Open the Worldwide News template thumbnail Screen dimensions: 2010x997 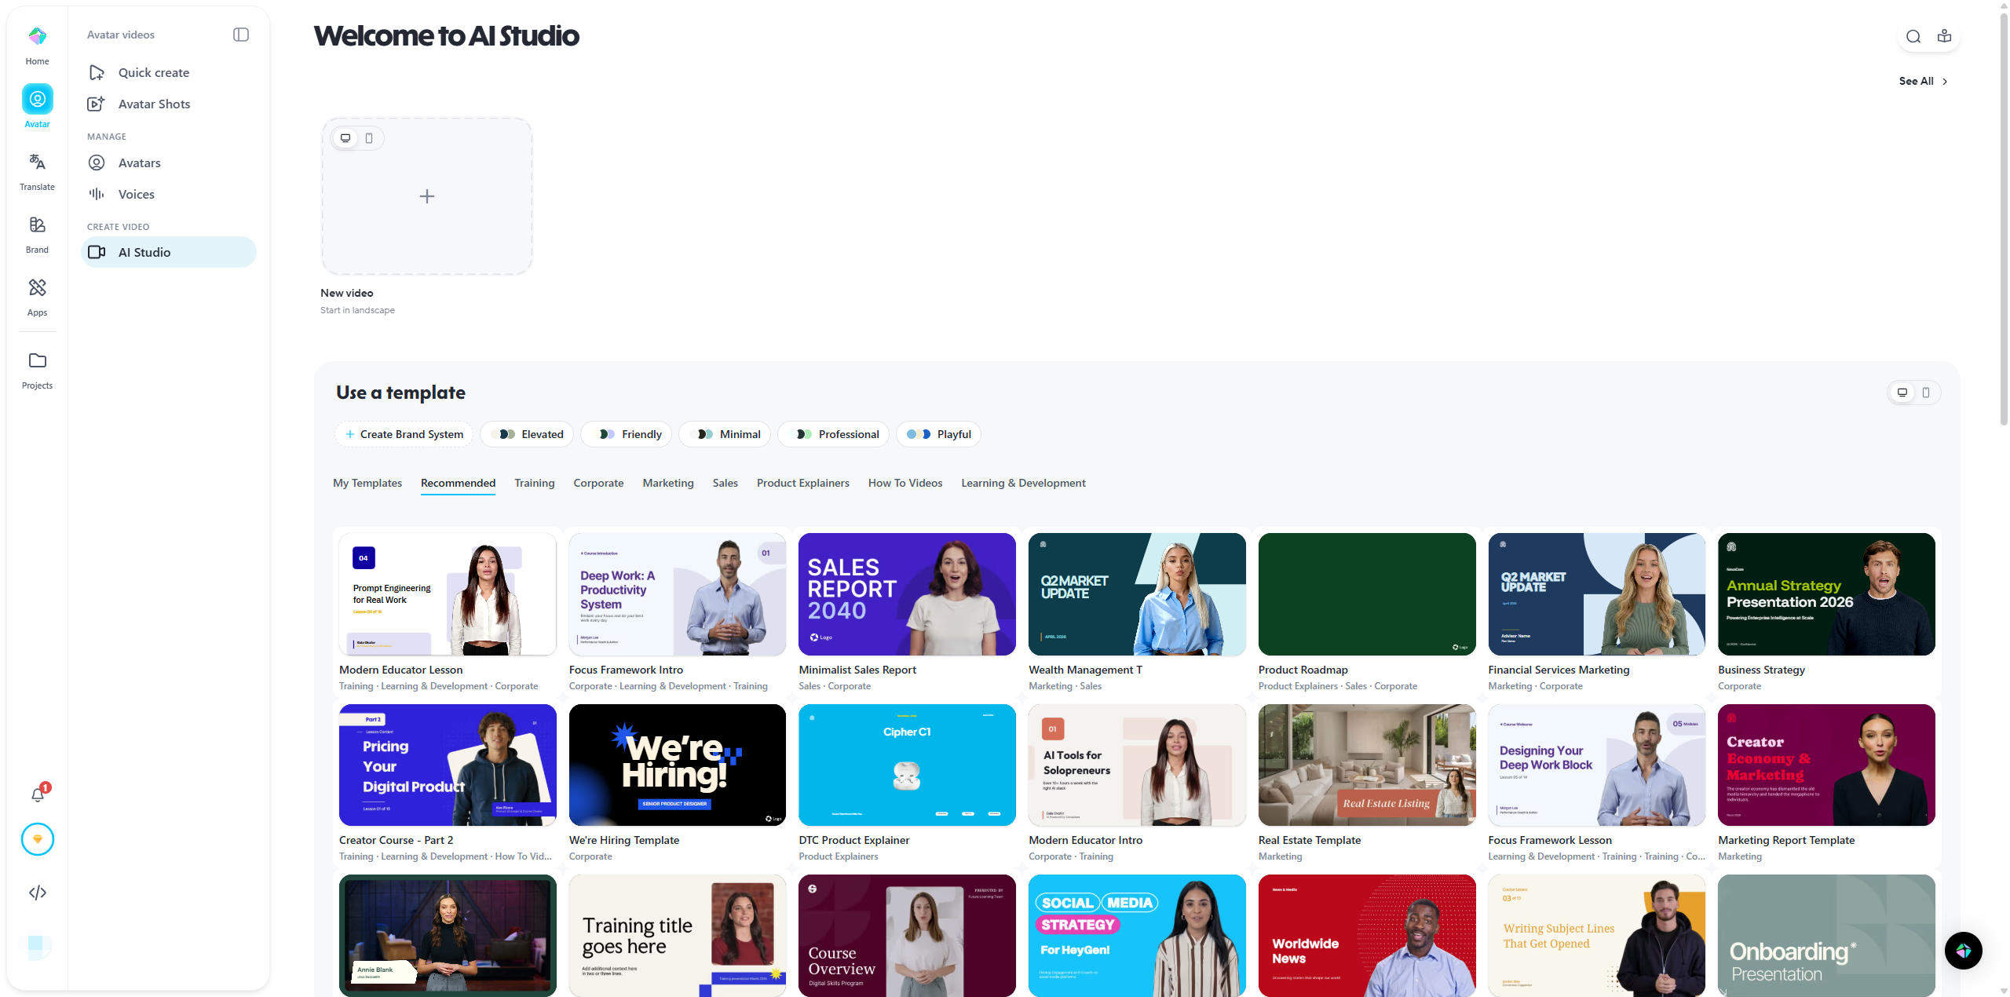[1367, 936]
